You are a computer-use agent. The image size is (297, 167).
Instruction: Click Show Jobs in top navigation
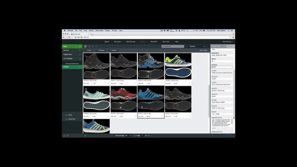tap(166, 42)
